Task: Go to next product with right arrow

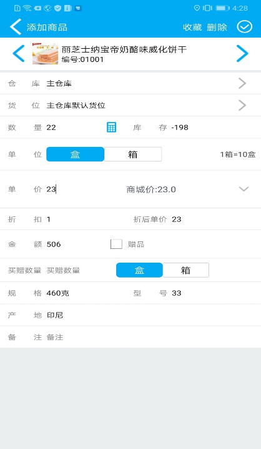Action: coord(242,53)
